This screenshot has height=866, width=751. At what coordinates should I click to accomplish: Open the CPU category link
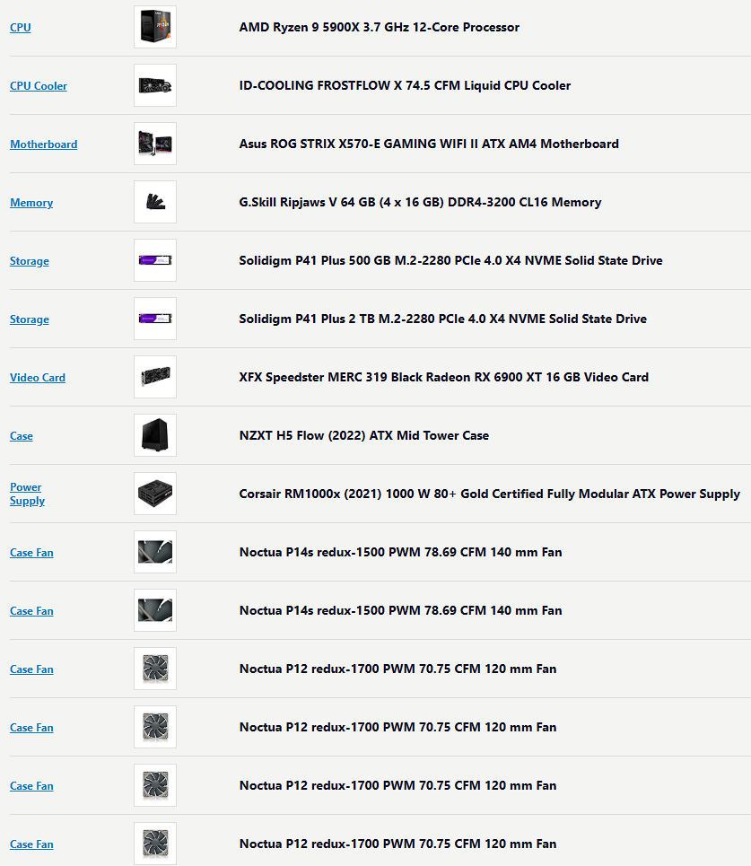[21, 27]
